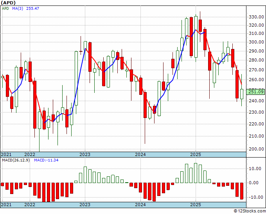Click the 260.00 price axis label

[x=256, y=80]
